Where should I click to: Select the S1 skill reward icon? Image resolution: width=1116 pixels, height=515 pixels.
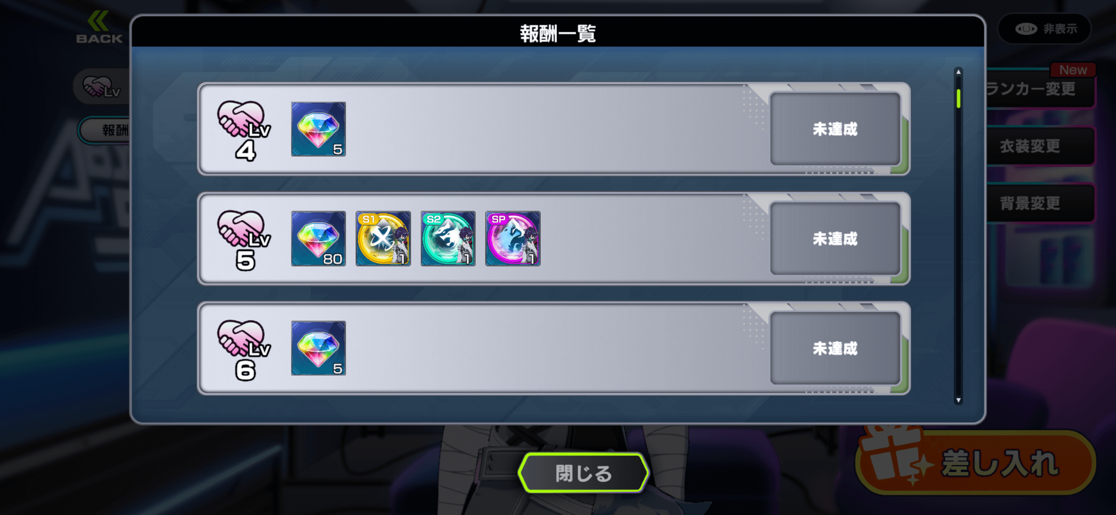[x=383, y=239]
